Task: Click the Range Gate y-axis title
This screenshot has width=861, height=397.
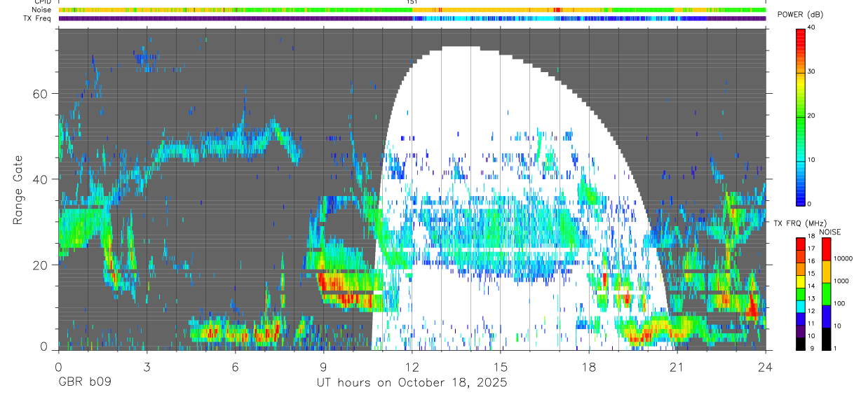Action: [19, 190]
